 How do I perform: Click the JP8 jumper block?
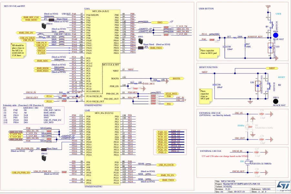44,150
